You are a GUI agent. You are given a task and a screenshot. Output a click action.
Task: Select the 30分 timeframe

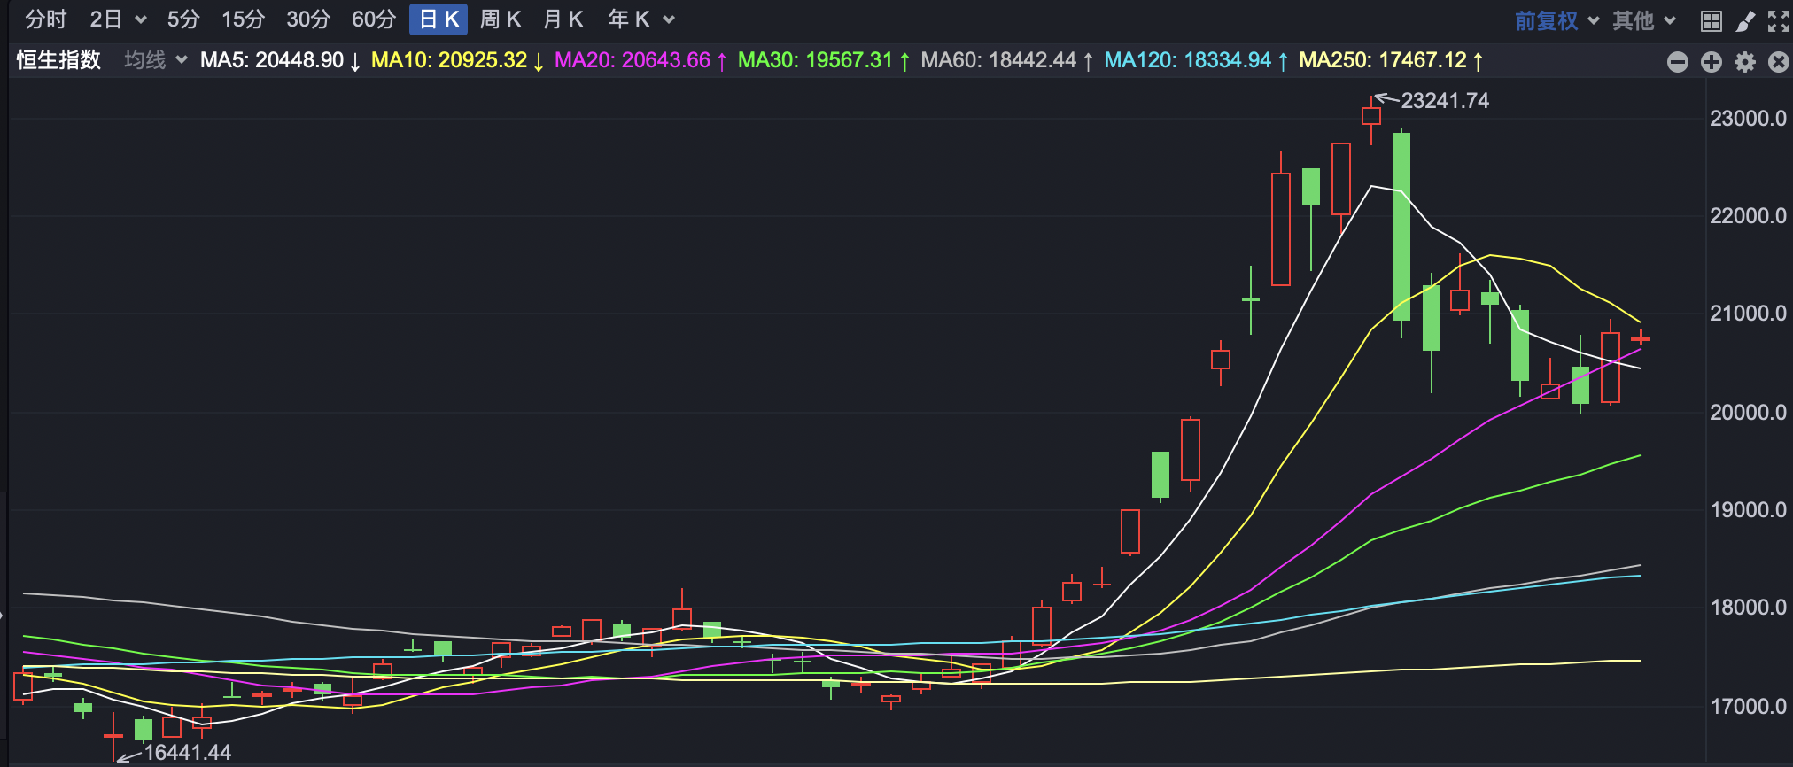pyautogui.click(x=308, y=19)
